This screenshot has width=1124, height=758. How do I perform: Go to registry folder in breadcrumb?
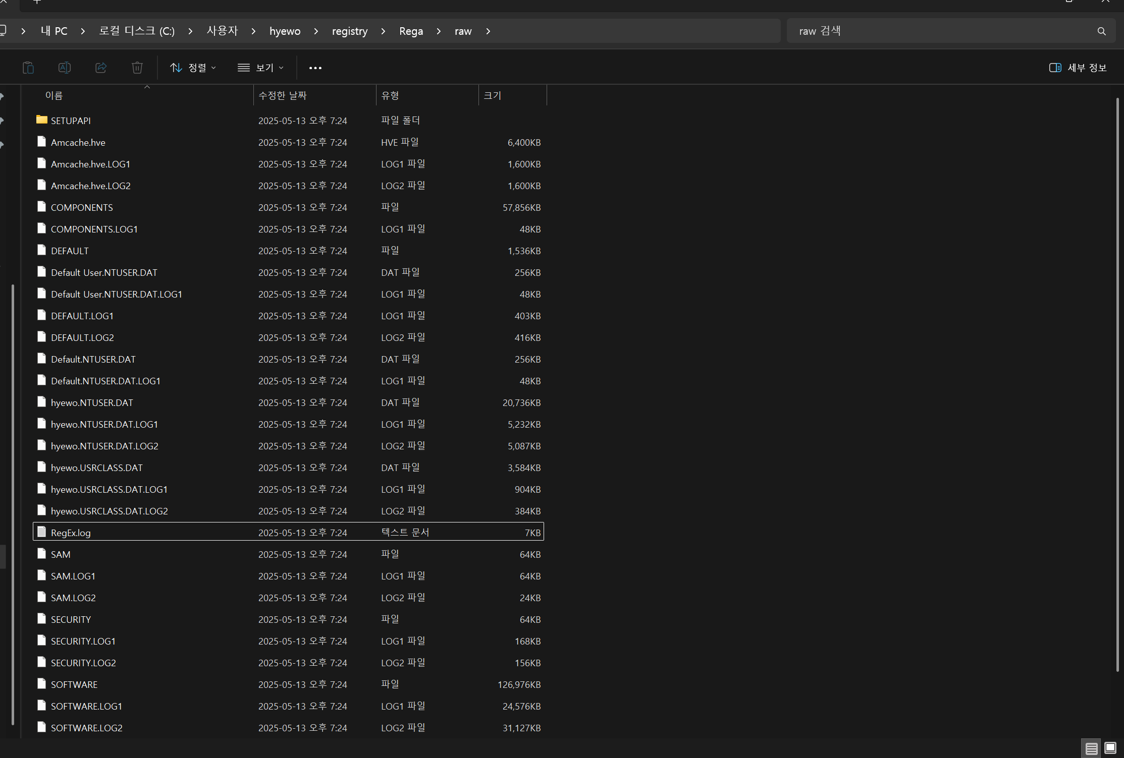[349, 31]
